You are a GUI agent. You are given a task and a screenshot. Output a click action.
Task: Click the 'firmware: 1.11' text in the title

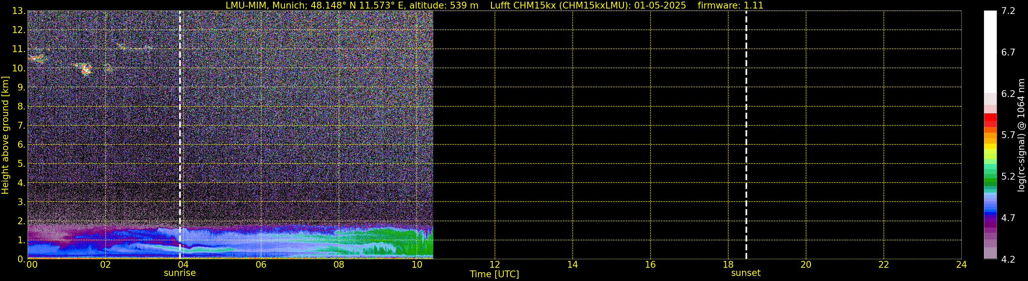coord(730,5)
